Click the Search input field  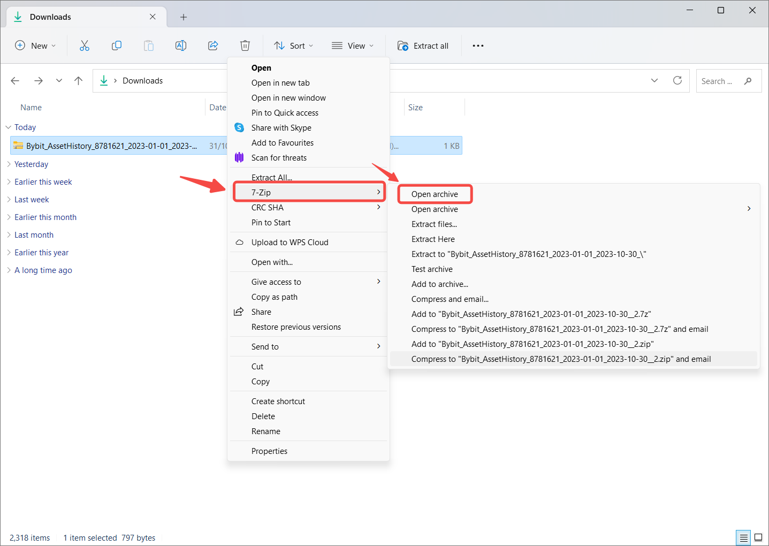[x=720, y=81]
